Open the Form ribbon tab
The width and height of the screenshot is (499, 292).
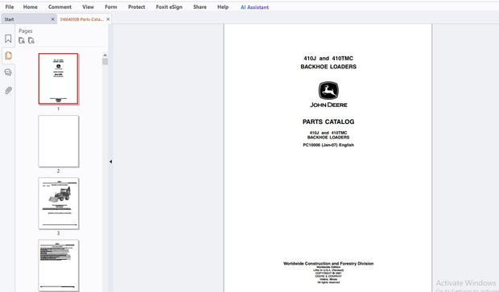click(111, 6)
